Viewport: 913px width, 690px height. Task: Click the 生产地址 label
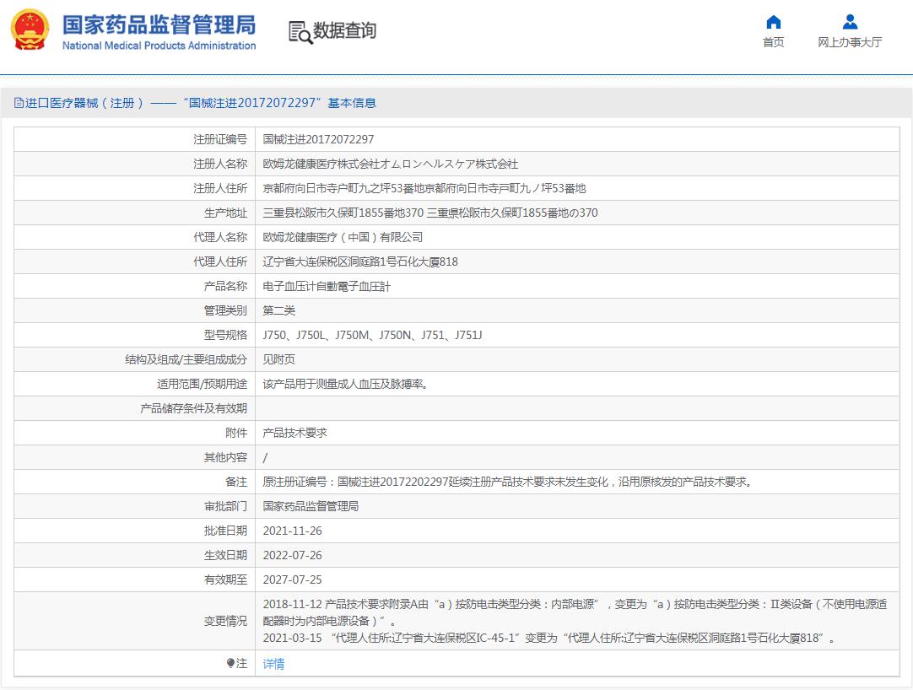point(225,213)
